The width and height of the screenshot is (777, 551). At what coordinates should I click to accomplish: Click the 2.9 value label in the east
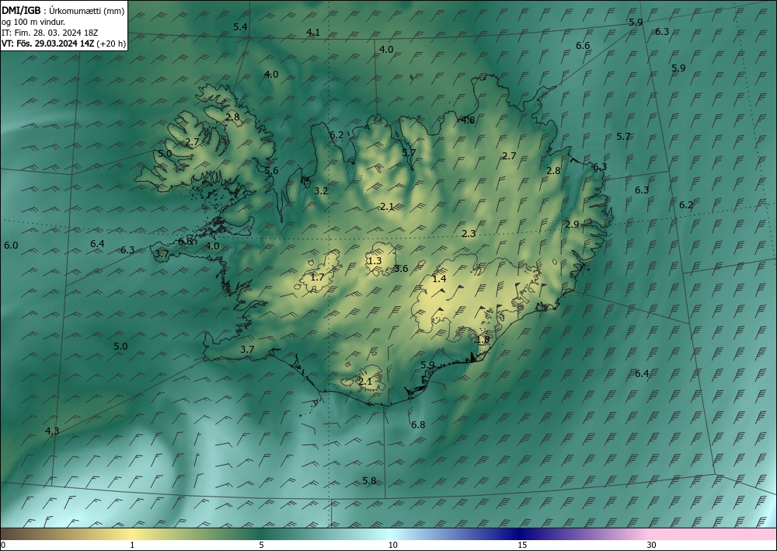click(x=572, y=225)
